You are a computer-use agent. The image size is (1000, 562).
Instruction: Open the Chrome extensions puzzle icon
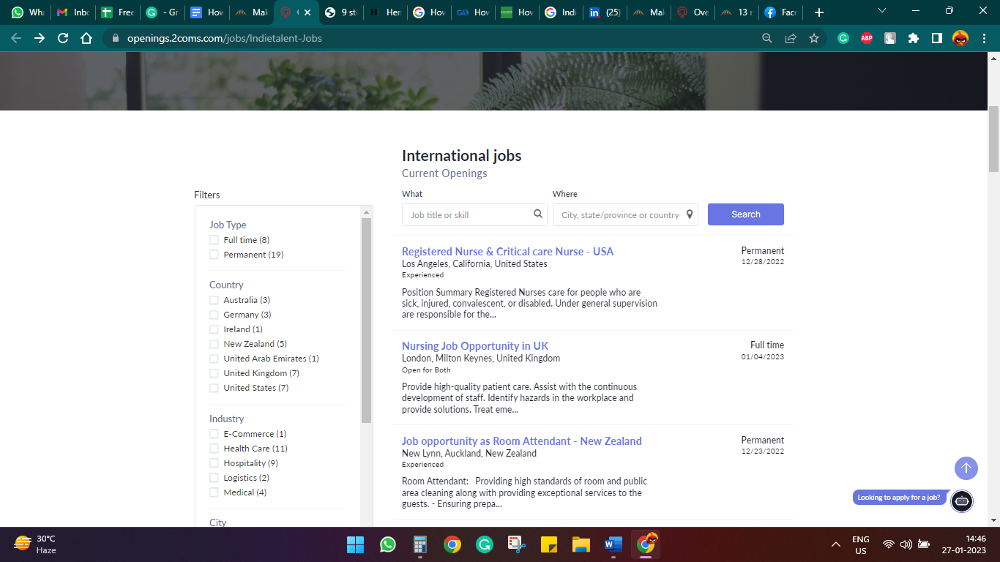(x=914, y=38)
